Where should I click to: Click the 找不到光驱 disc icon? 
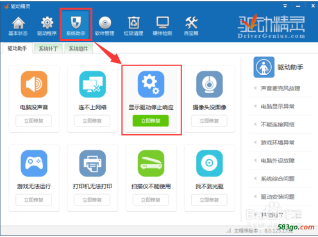[210, 163]
